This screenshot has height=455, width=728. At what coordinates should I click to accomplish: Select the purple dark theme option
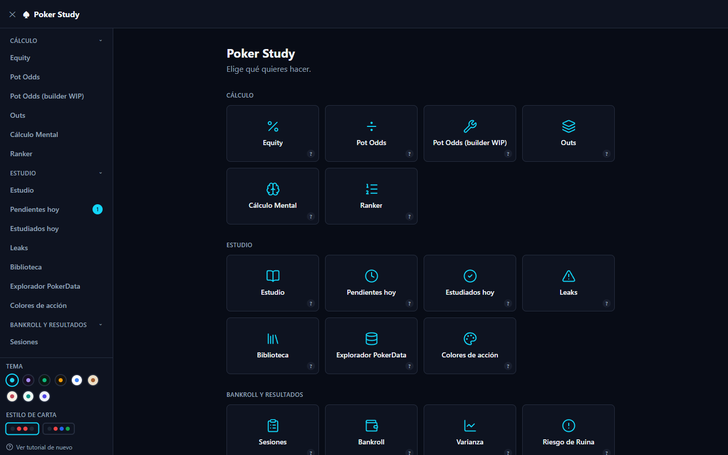click(x=28, y=380)
